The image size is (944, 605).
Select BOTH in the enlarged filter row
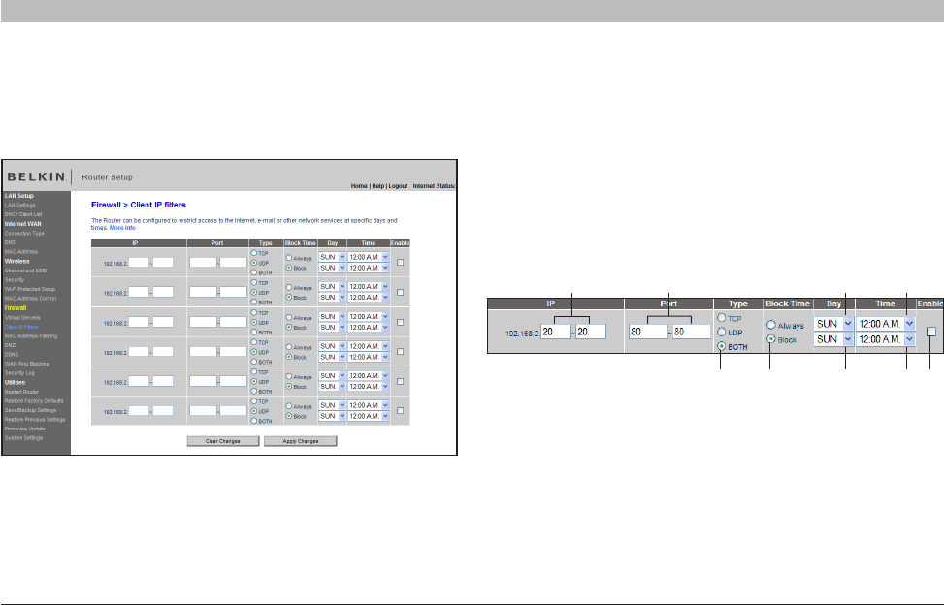pos(721,346)
